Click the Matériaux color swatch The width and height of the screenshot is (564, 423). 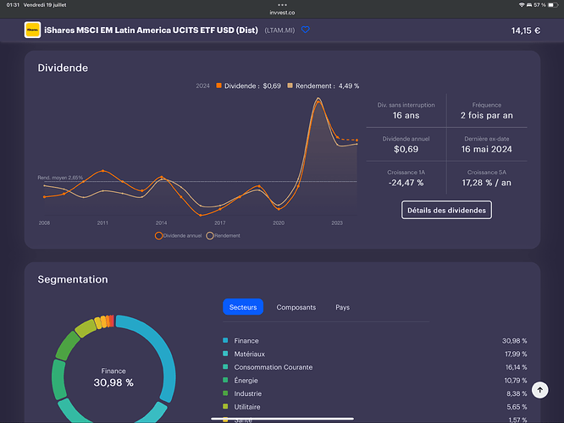coord(225,354)
